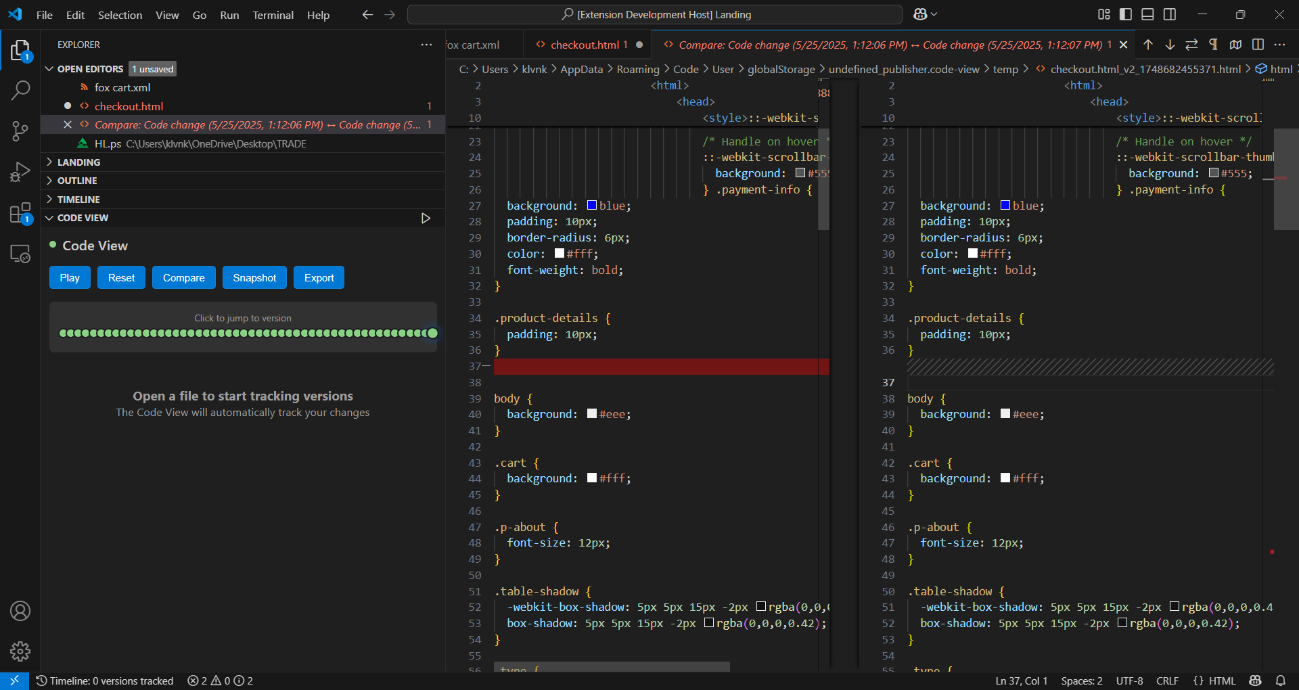1299x690 pixels.
Task: Open remote window indicator in status bar
Action: pos(14,681)
